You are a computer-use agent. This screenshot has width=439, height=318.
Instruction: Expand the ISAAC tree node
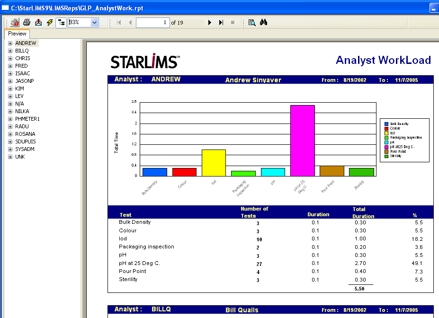10,73
